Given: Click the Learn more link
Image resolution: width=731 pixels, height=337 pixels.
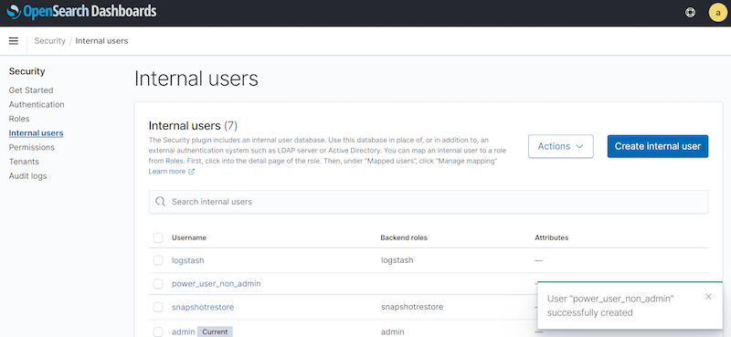Looking at the screenshot, I should pos(167,172).
